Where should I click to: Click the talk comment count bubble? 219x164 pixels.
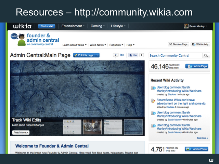(116, 55)
